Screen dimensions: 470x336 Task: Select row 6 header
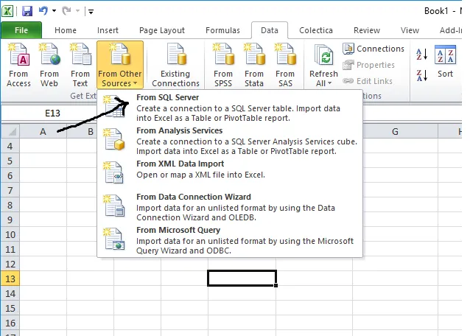(x=10, y=175)
